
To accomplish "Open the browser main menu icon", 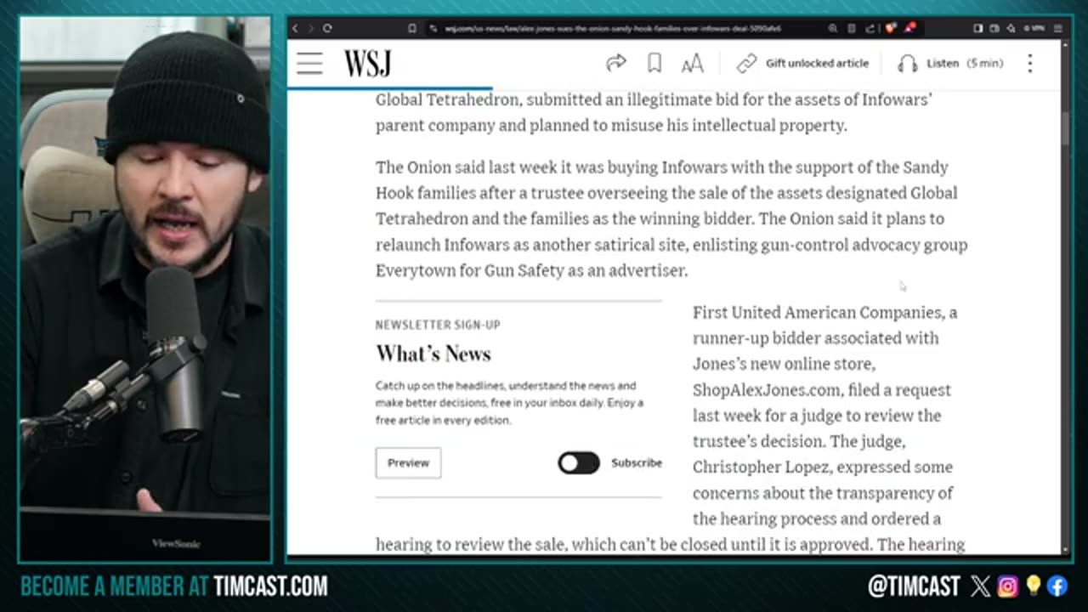I will 1058,28.
